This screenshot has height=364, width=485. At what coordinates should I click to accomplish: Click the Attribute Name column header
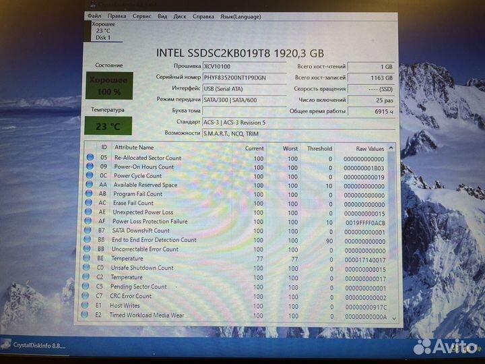(134, 148)
